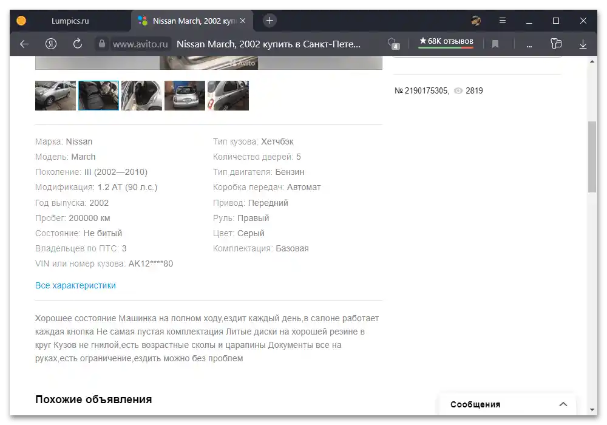
Task: Open the browser hamburger menu
Action: point(503,21)
